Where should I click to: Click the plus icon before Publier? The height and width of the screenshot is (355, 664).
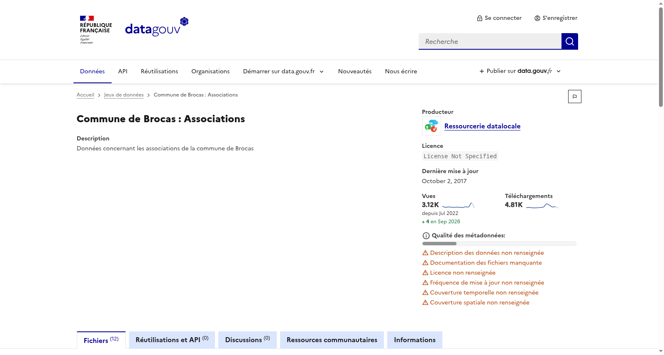pyautogui.click(x=482, y=71)
